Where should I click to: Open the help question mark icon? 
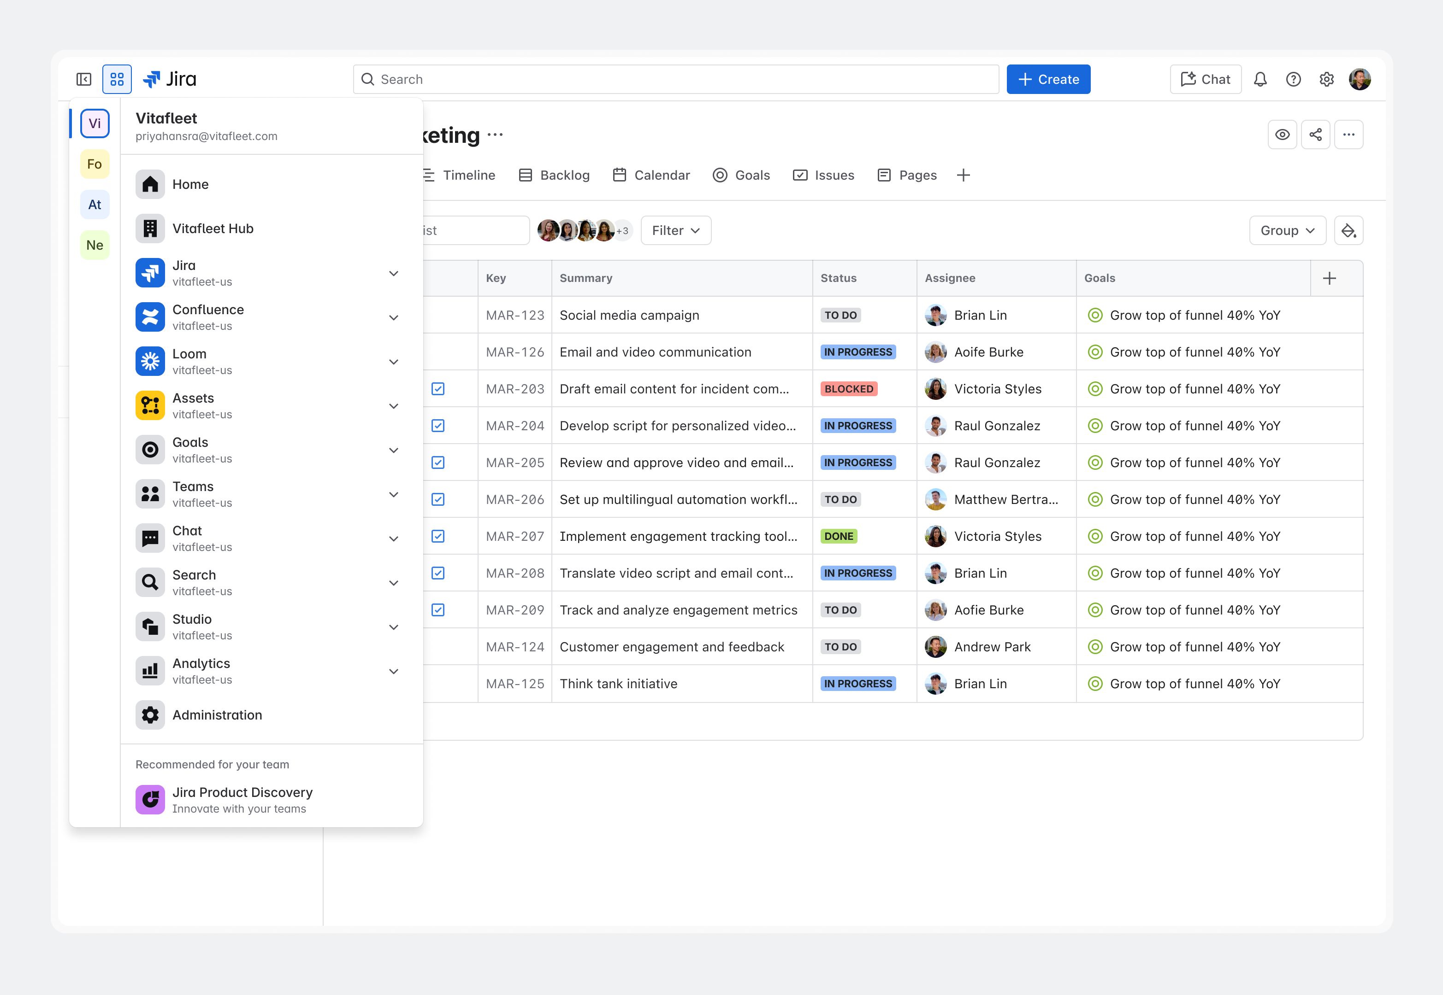pos(1293,79)
